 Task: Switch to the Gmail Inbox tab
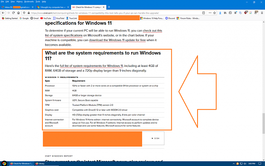(18, 7)
